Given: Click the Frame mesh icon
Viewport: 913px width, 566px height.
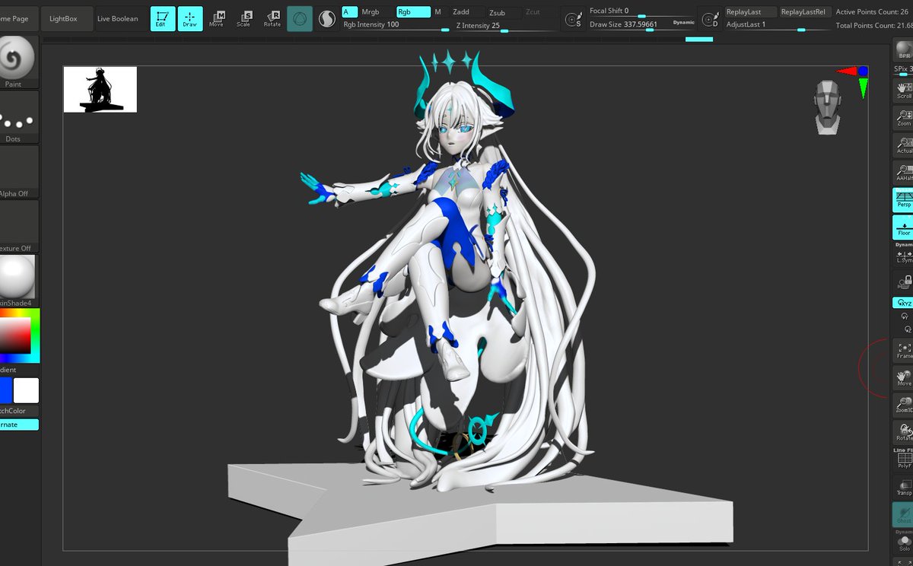Looking at the screenshot, I should (904, 351).
